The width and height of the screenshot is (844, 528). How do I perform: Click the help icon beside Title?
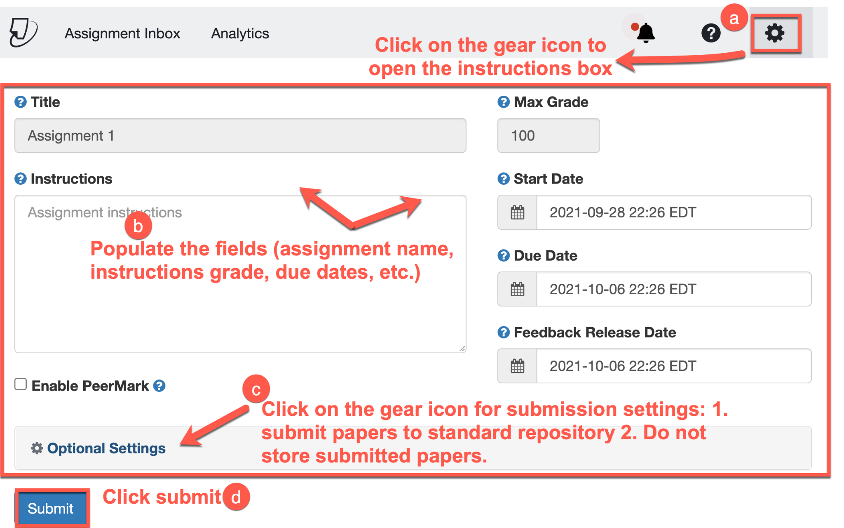click(x=20, y=102)
